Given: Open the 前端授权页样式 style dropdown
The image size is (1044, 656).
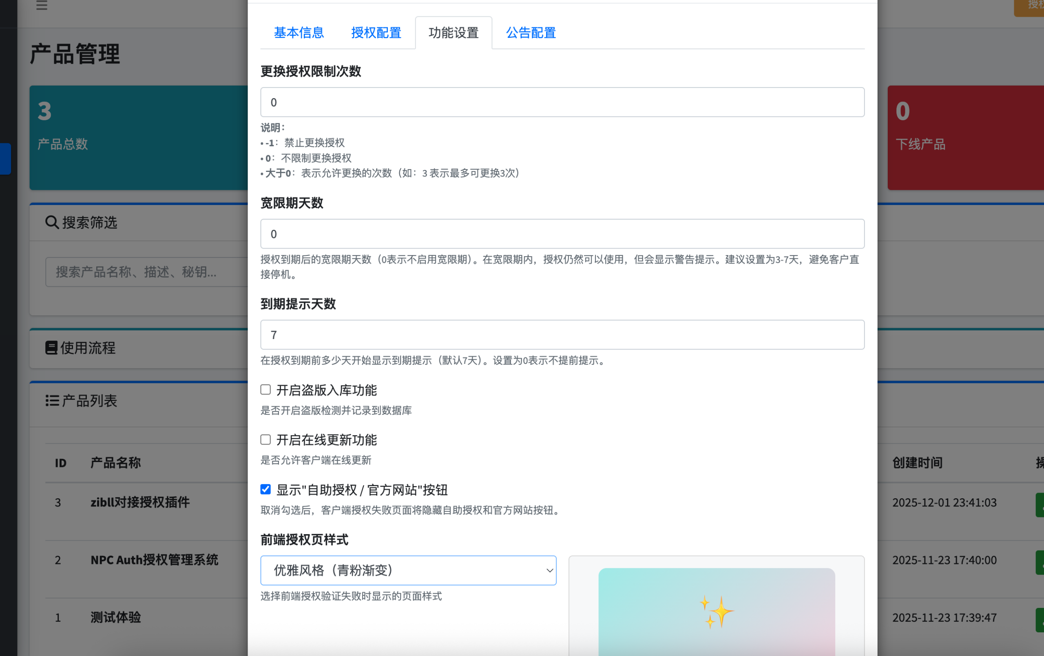Looking at the screenshot, I should [408, 570].
